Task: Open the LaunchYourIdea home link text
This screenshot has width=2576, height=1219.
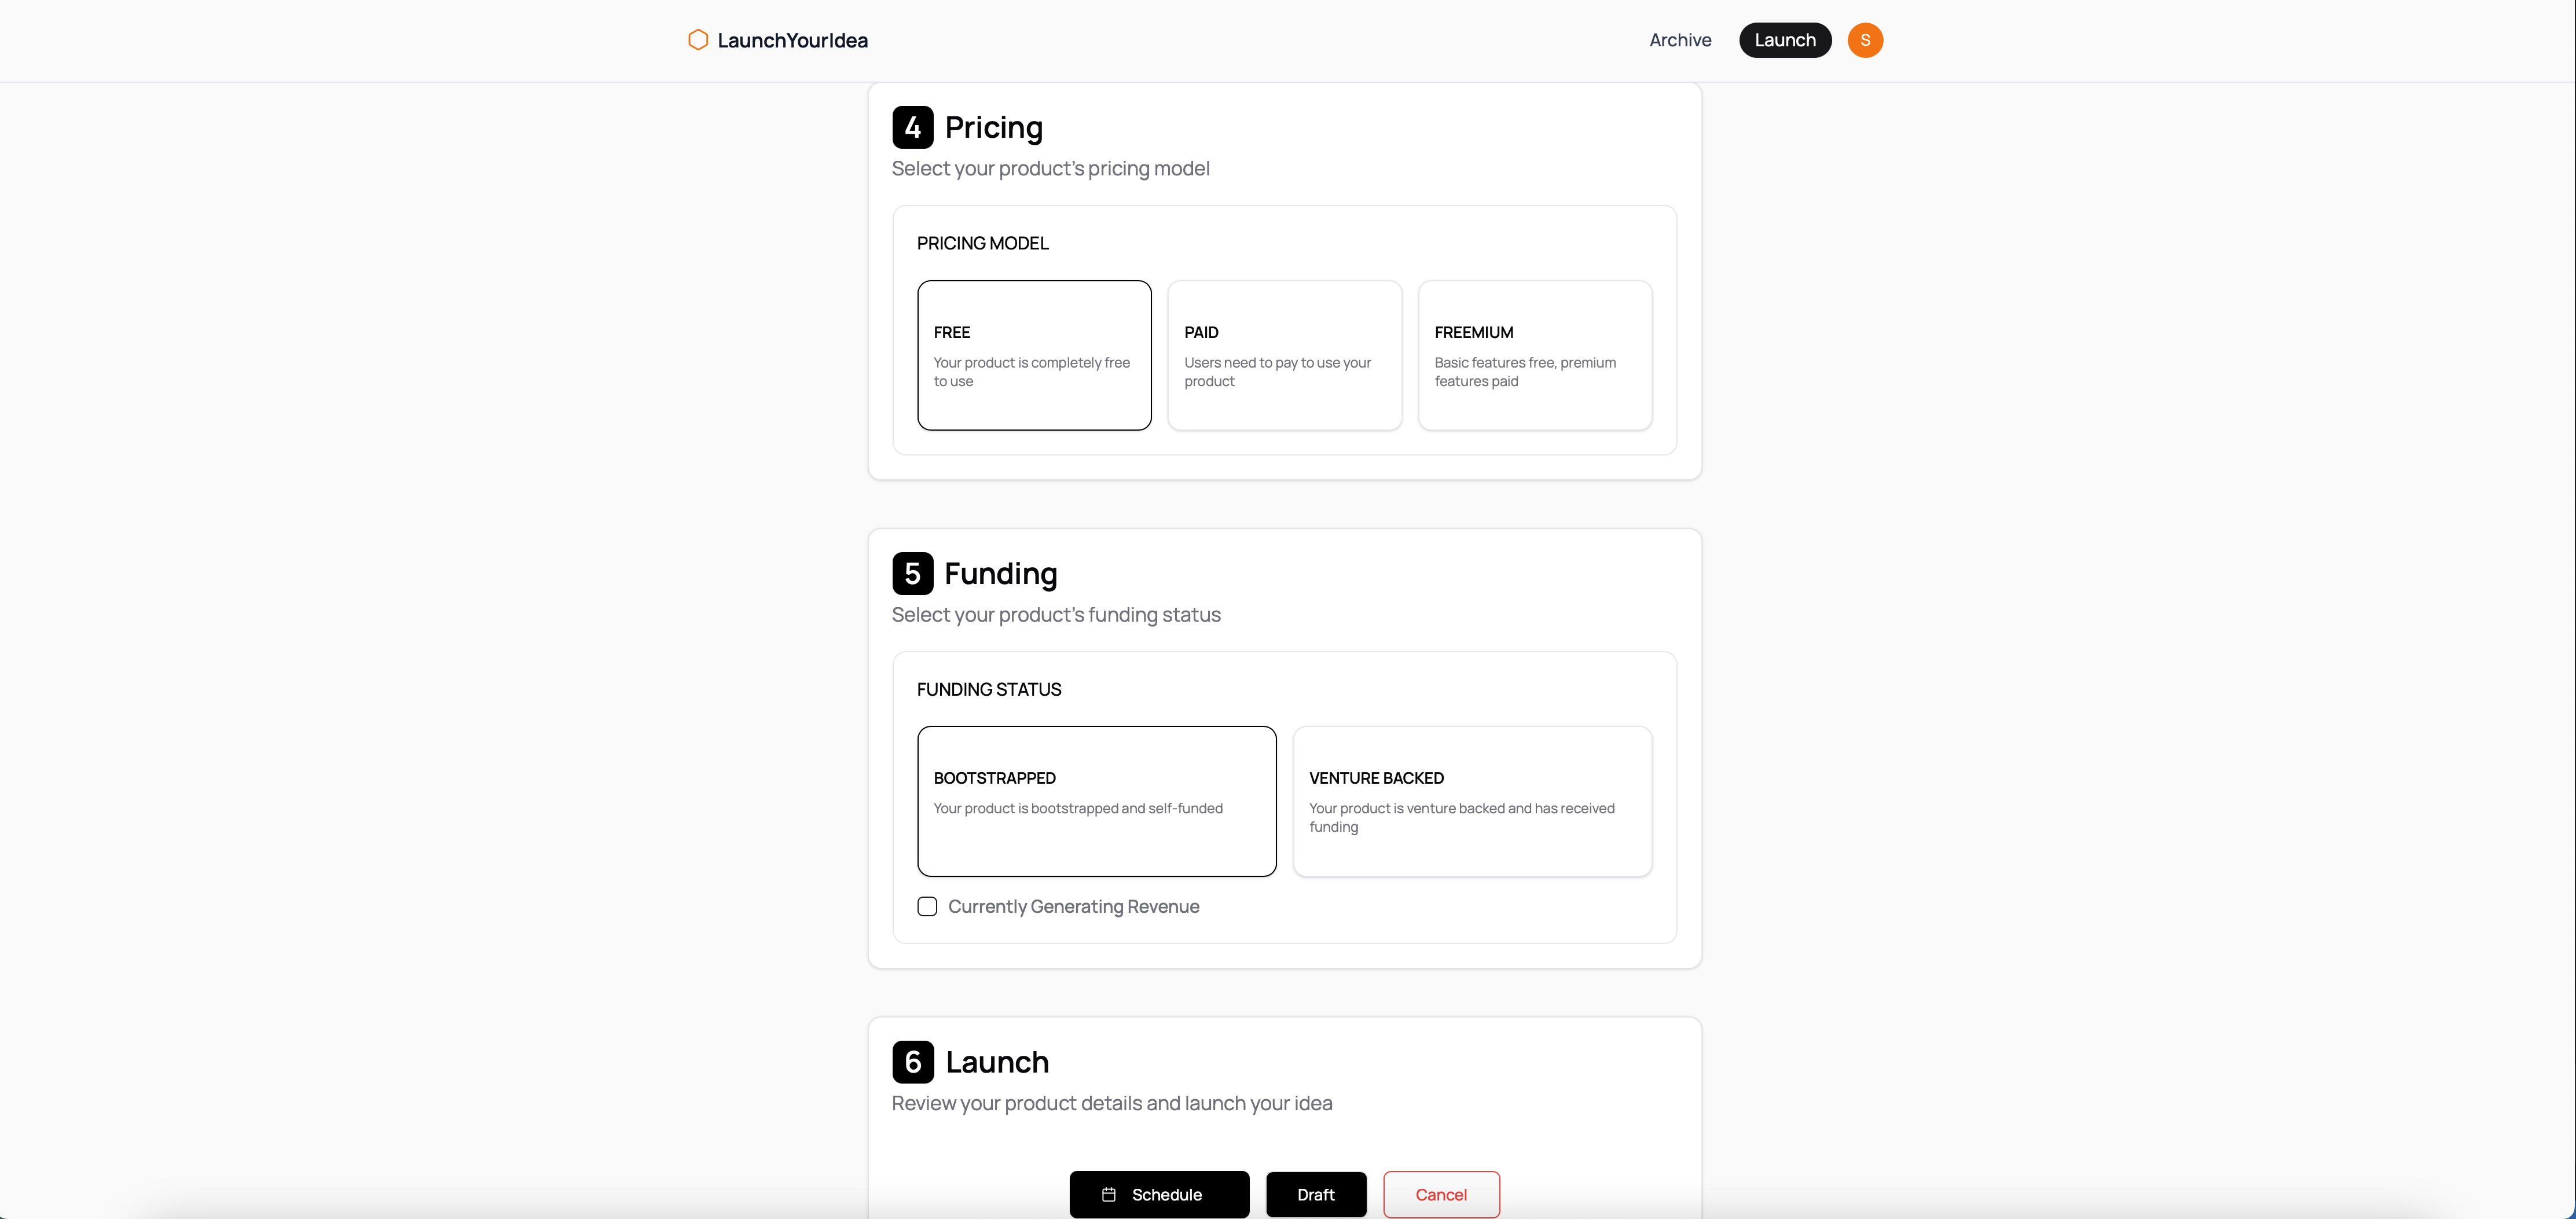Action: tap(792, 40)
